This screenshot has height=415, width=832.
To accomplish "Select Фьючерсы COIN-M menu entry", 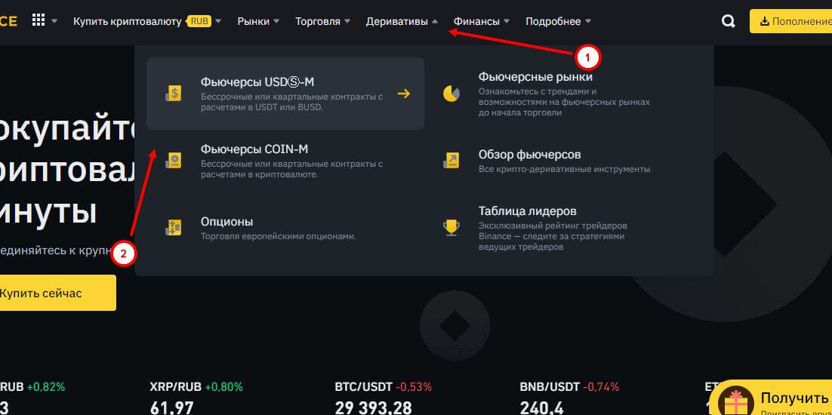I will click(x=254, y=149).
